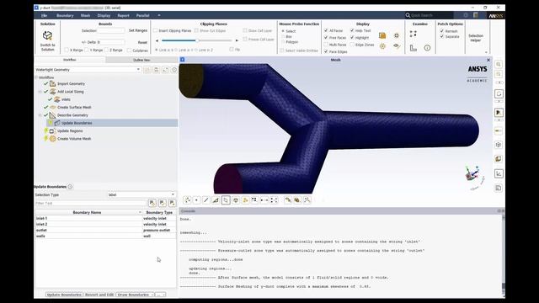Click the L-shaped measure icon in Examine
539x303 pixels.
pyautogui.click(x=414, y=48)
